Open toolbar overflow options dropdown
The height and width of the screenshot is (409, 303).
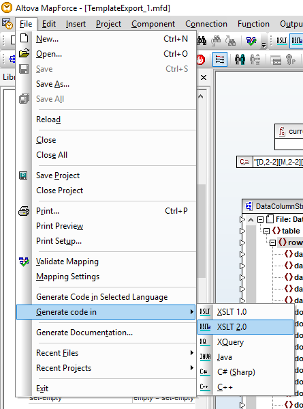[x=264, y=45]
